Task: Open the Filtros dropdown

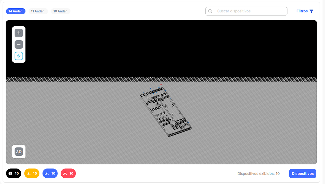Action: pyautogui.click(x=304, y=11)
